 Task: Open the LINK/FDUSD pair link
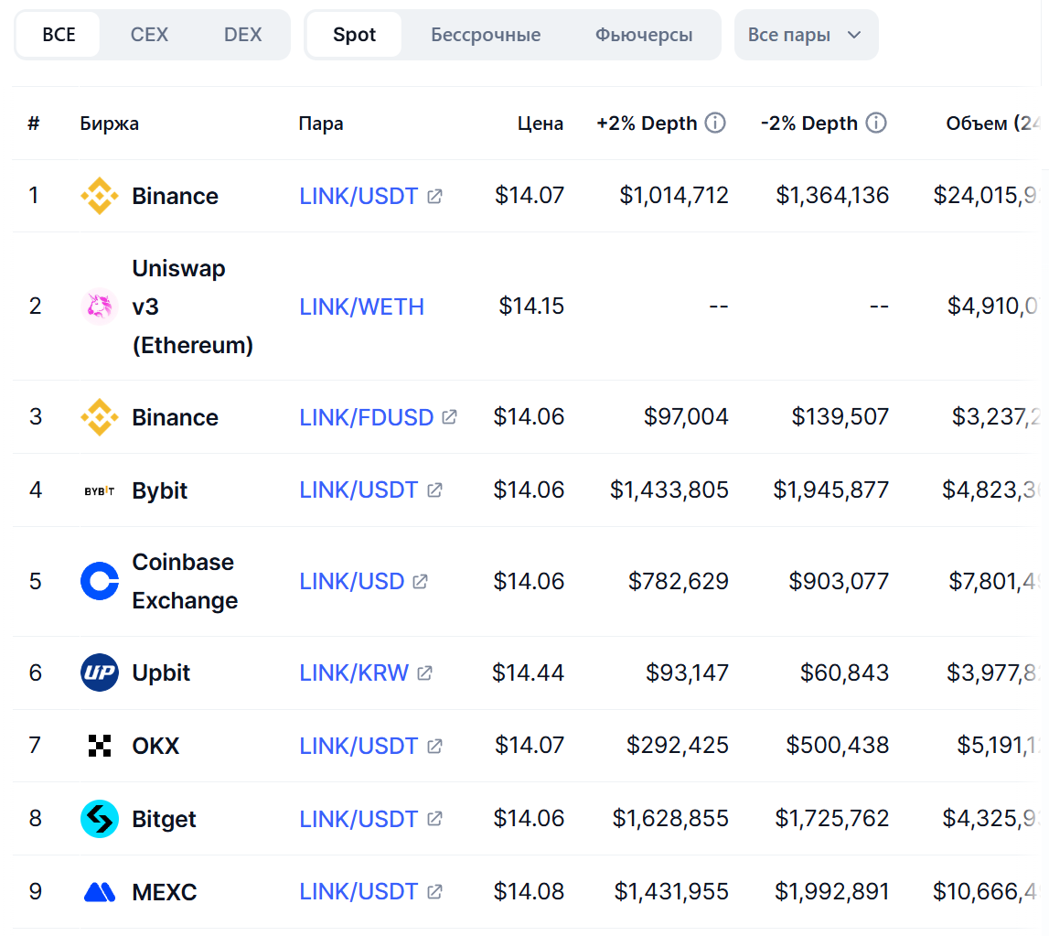click(367, 417)
